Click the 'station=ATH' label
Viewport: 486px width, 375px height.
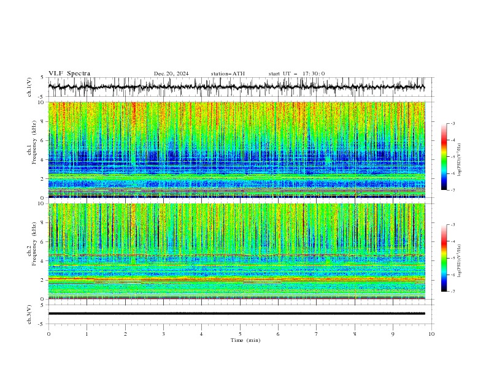pos(228,74)
